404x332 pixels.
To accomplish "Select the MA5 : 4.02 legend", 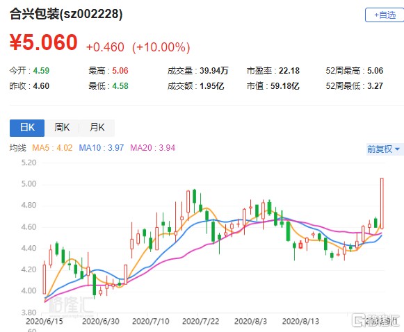I will coord(52,148).
